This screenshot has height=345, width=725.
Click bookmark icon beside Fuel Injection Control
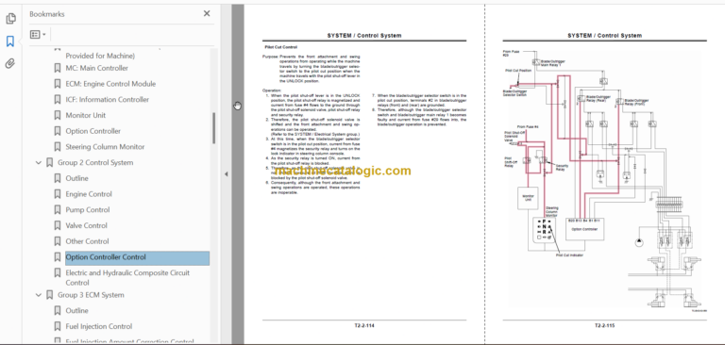58,326
